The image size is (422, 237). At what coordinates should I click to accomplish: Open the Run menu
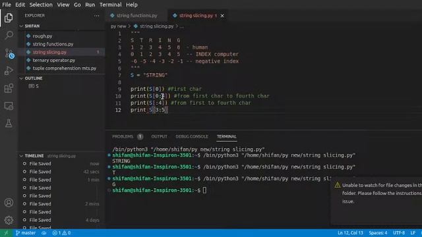[x=90, y=5]
